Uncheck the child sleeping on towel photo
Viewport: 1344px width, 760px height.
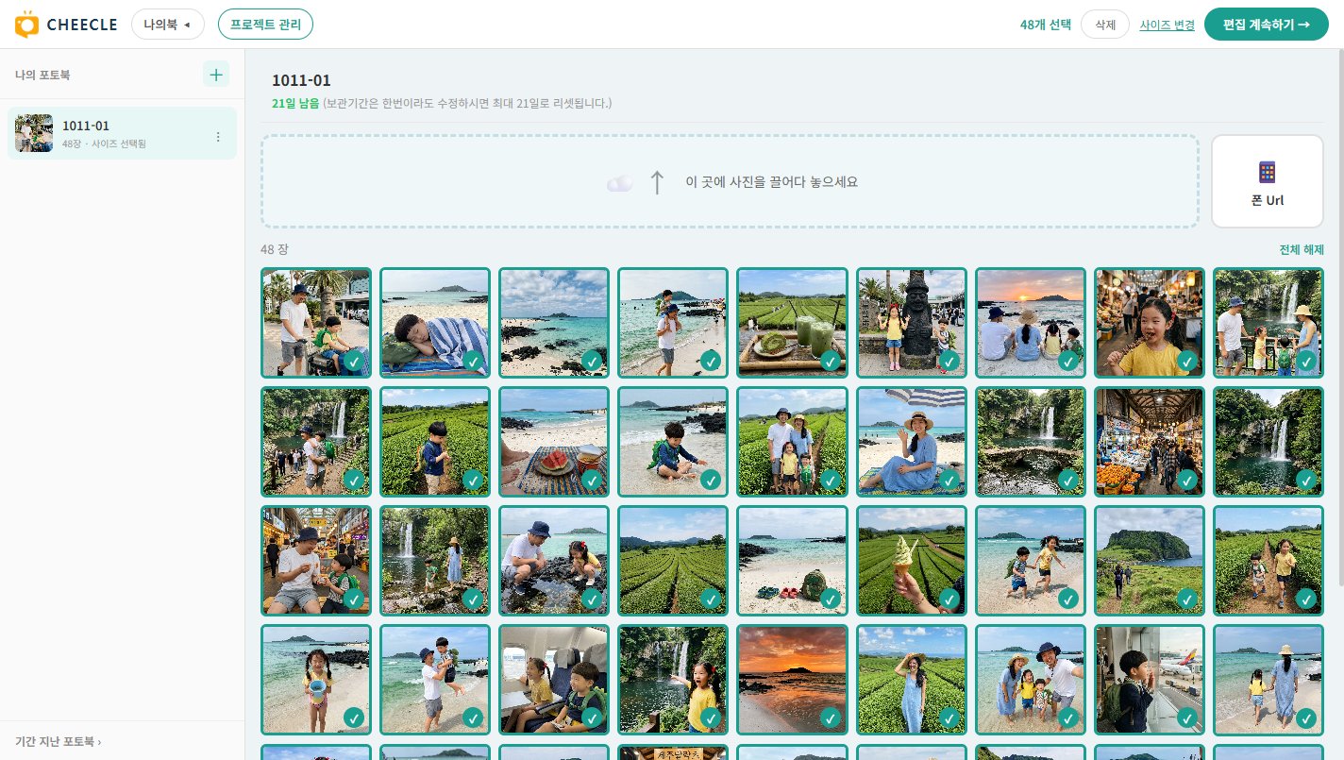click(x=473, y=361)
